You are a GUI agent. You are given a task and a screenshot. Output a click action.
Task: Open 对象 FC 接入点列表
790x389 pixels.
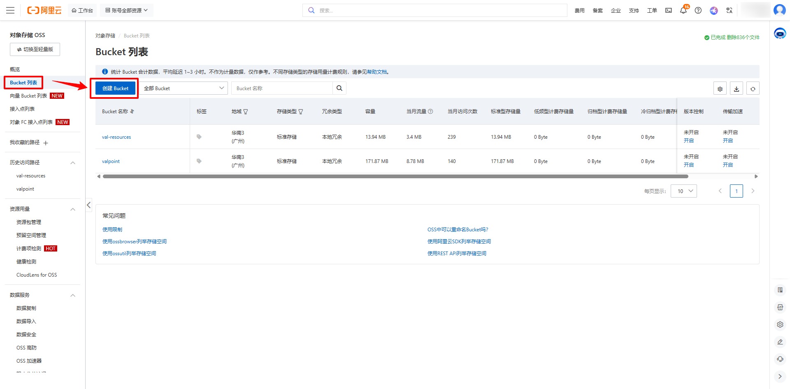[31, 122]
